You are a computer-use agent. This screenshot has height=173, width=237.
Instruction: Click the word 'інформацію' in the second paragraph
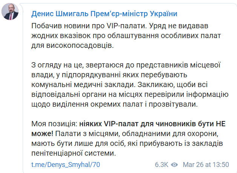point(207,95)
